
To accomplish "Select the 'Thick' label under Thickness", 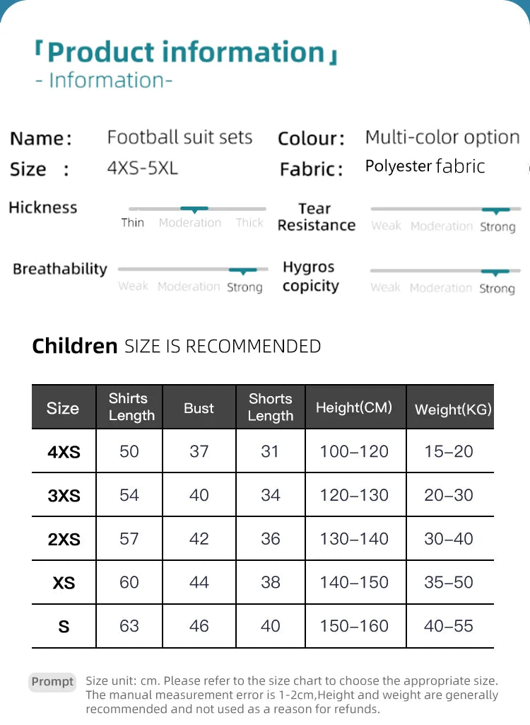I will [x=249, y=223].
